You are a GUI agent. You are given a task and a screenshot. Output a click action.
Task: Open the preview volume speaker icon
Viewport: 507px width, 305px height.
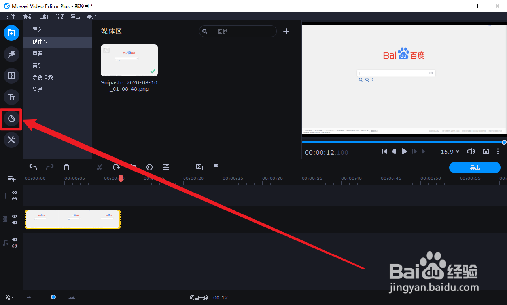tap(471, 151)
